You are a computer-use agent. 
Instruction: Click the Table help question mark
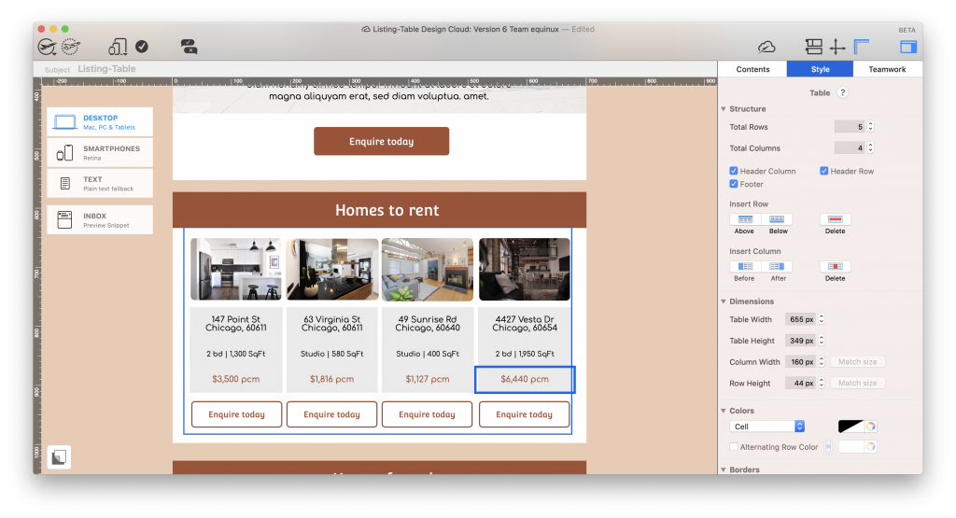click(843, 92)
